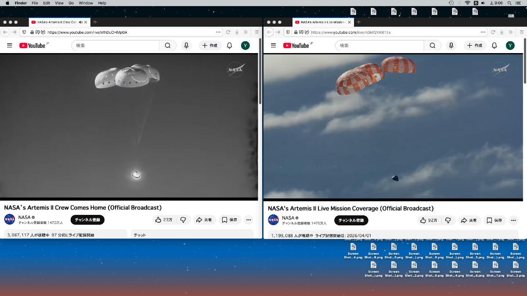Open 作成 create menu in left window
Image resolution: width=527 pixels, height=296 pixels.
[210, 46]
